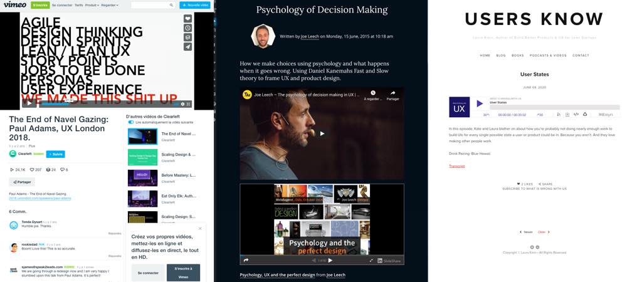The height and width of the screenshot is (282, 642).
Task: Click the blue Suivre button for Clearleft
Action: [55, 154]
